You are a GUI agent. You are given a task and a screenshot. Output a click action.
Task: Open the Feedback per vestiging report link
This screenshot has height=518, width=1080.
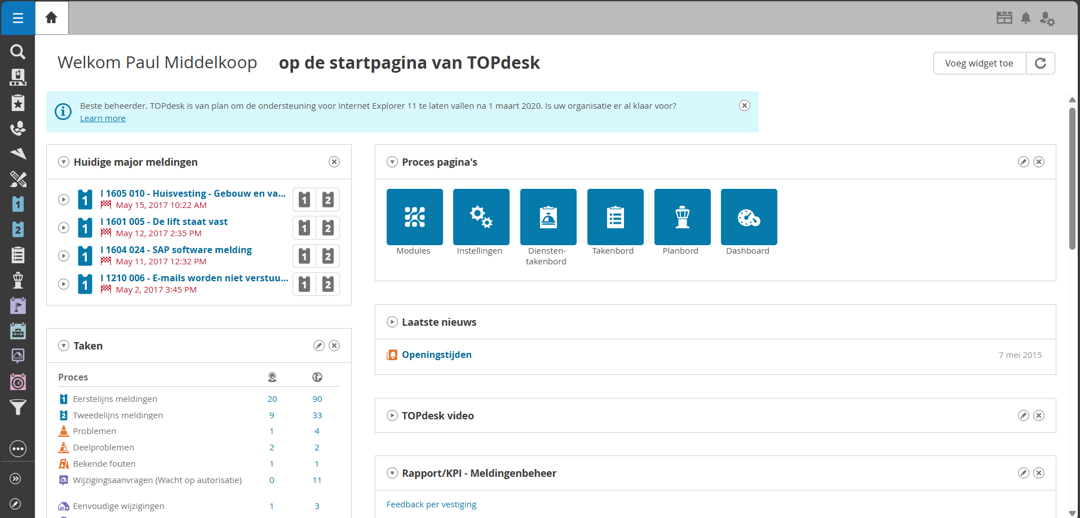pyautogui.click(x=431, y=504)
